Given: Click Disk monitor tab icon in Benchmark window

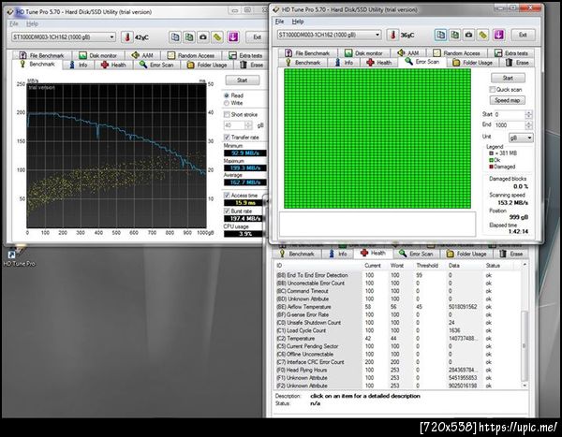Looking at the screenshot, I should (x=82, y=55).
